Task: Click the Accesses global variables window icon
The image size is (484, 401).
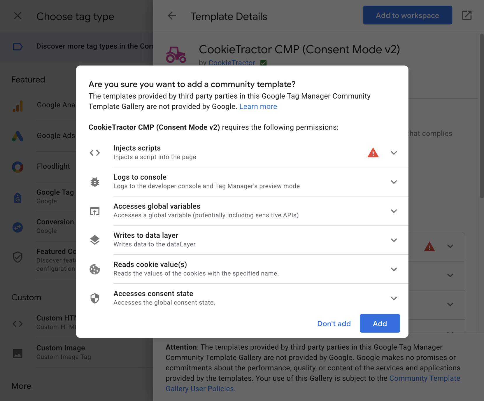Action: 95,211
